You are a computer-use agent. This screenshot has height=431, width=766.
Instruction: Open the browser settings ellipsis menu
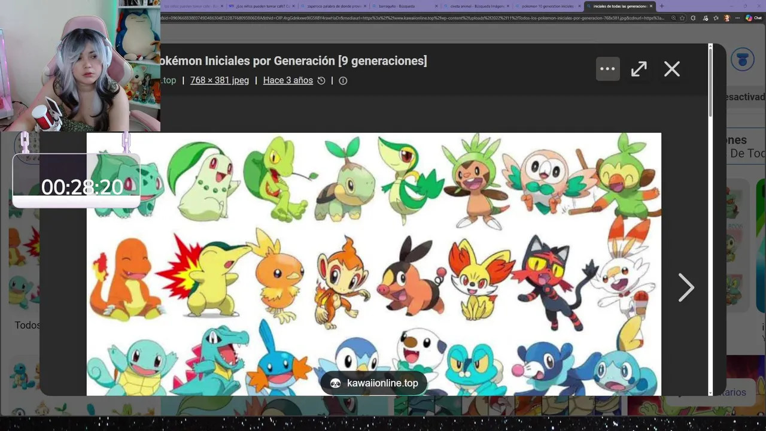[x=737, y=18]
